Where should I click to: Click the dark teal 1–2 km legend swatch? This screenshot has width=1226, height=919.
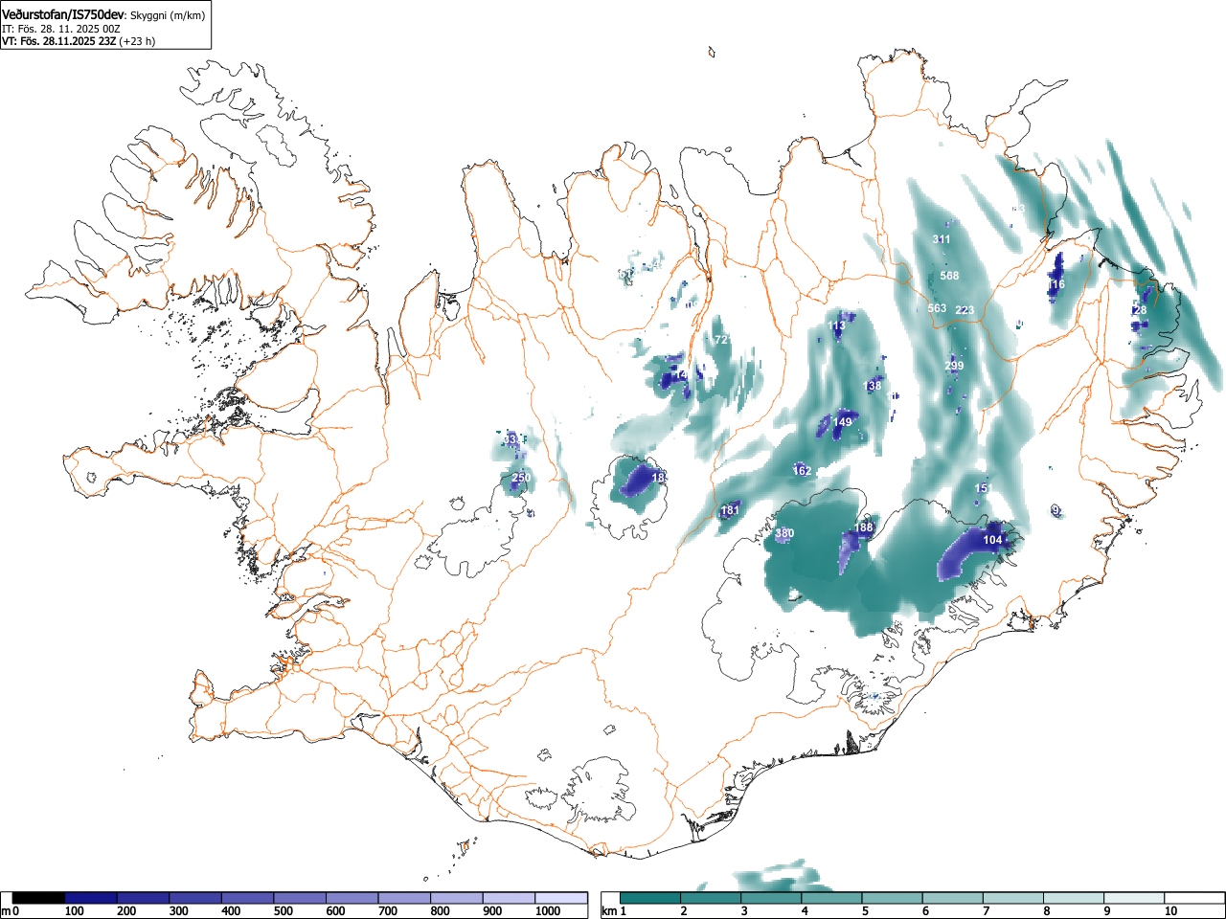pyautogui.click(x=651, y=898)
